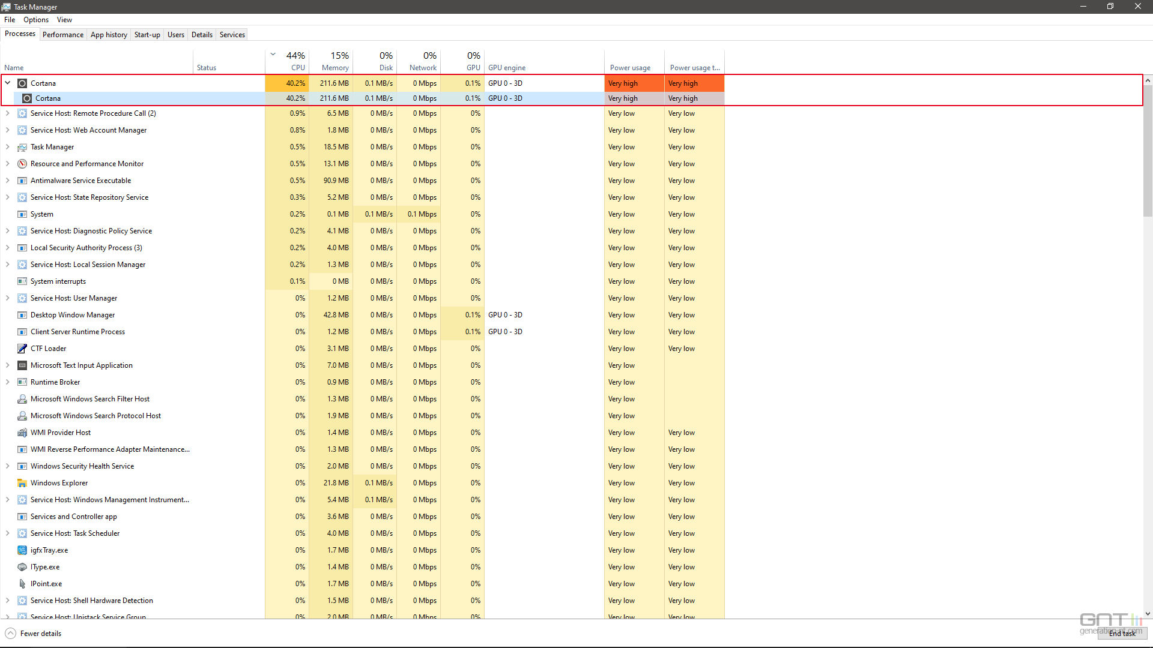1153x648 pixels.
Task: Sort by the CPU column header
Action: (x=287, y=61)
